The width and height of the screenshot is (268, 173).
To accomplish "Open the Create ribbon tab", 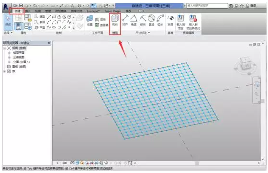I will (x=17, y=11).
